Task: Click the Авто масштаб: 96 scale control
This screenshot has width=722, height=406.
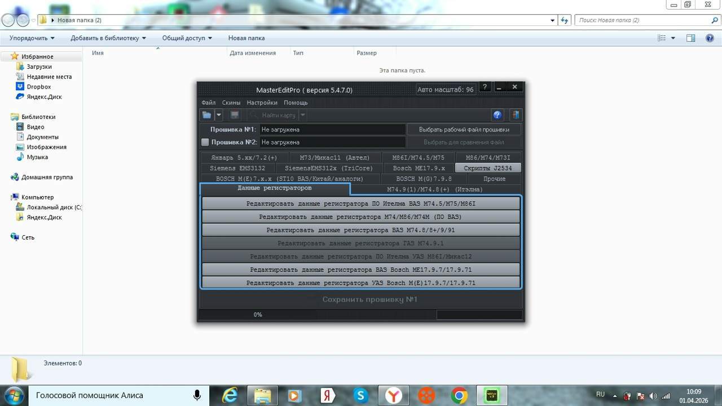Action: (445, 90)
